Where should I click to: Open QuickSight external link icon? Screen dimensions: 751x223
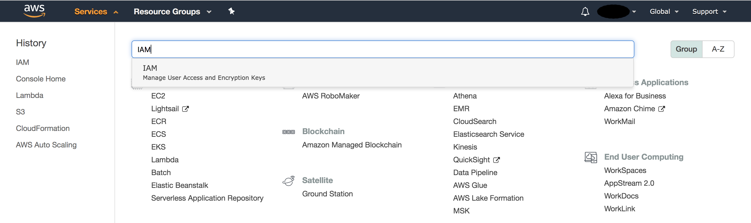click(496, 160)
